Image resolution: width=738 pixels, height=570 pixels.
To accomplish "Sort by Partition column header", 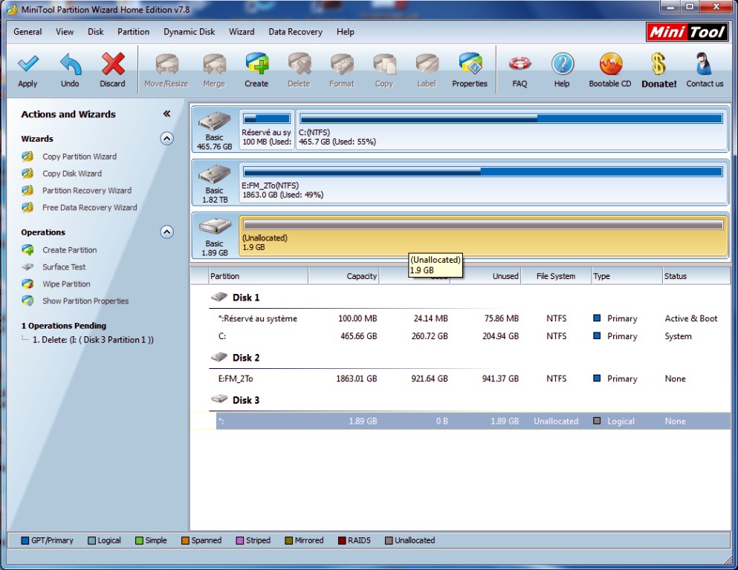I will 259,276.
